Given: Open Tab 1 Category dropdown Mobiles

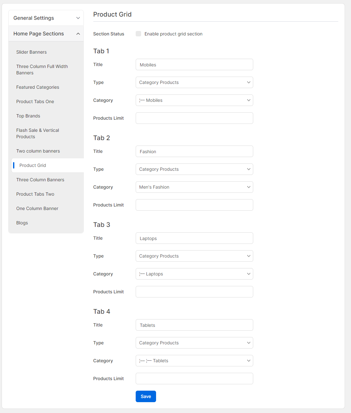Looking at the screenshot, I should point(194,100).
